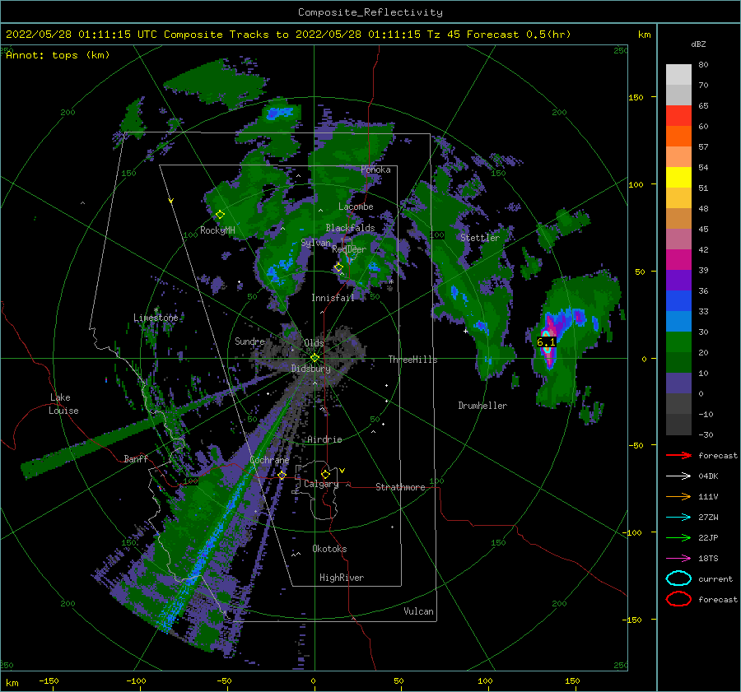
Task: Click the Didsbury city label
Action: coord(311,369)
